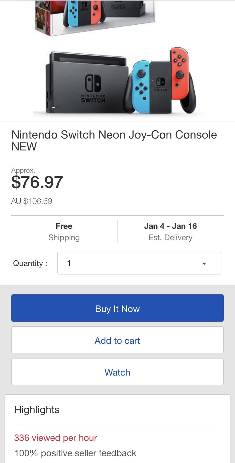Tap the Free Shipping details
235x463 pixels.
[x=64, y=231]
